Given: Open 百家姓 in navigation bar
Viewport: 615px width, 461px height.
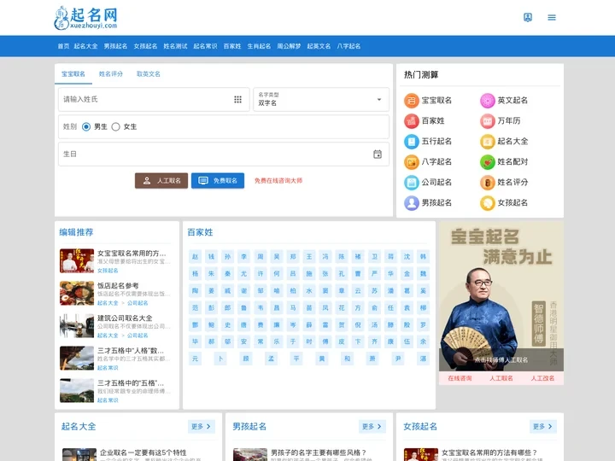Looking at the screenshot, I should point(232,46).
